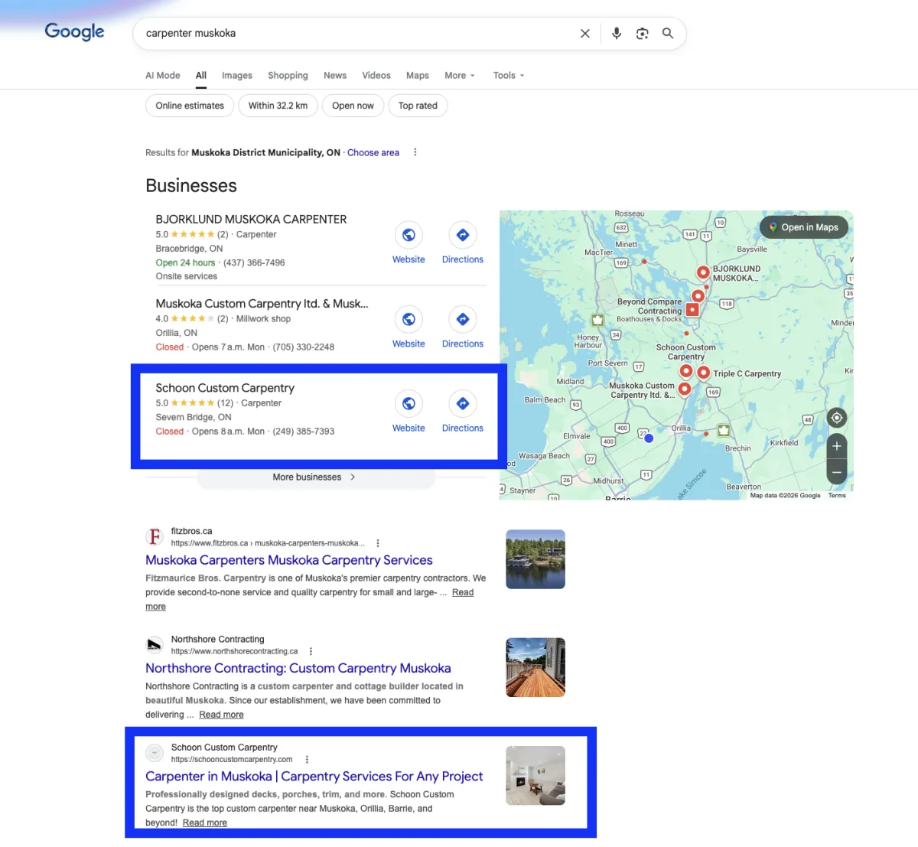The height and width of the screenshot is (847, 918).
Task: Click the Open in Maps button
Action: point(804,227)
